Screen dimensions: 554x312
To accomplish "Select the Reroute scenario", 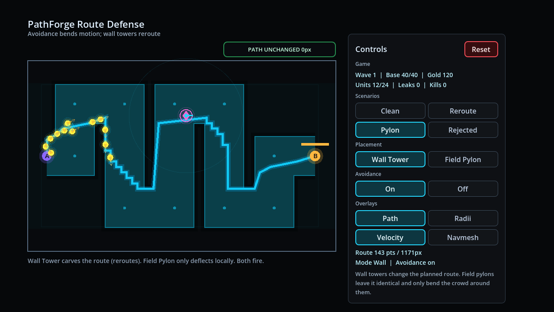I will [x=463, y=111].
